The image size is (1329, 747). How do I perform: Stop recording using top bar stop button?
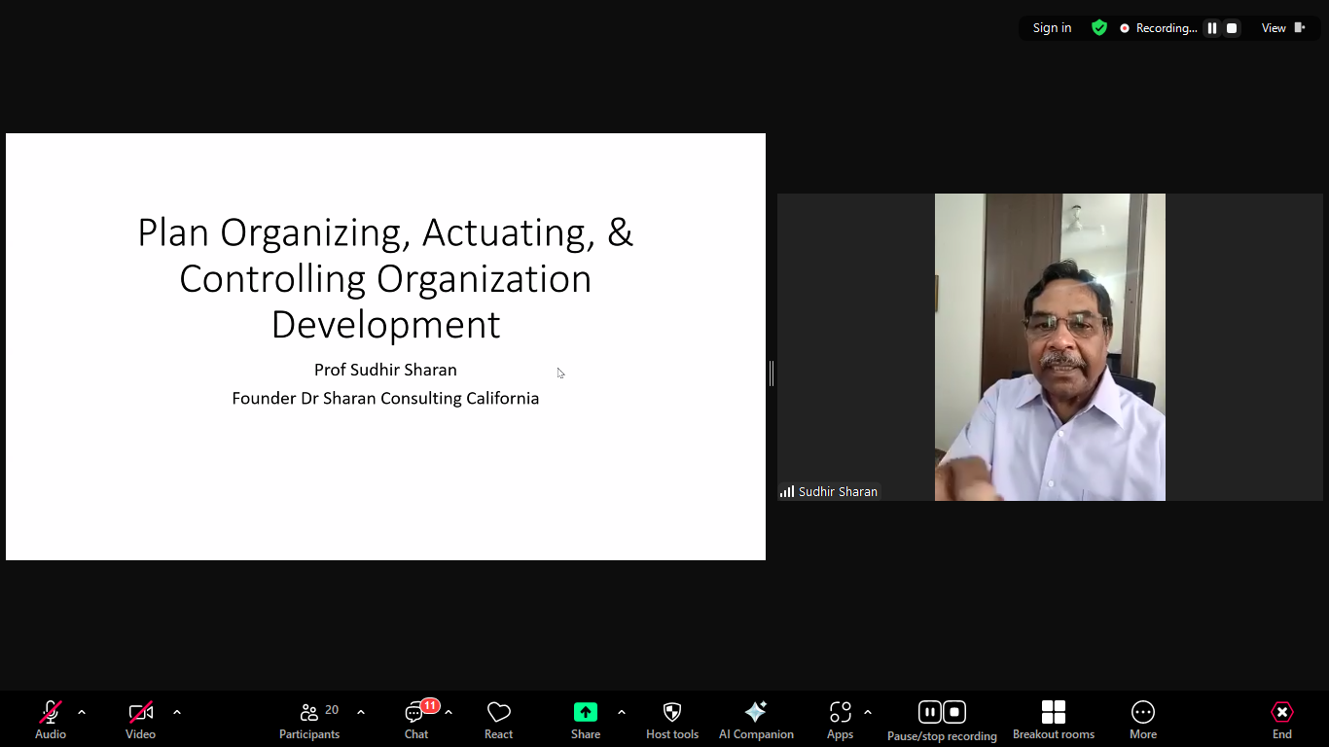(x=1232, y=28)
